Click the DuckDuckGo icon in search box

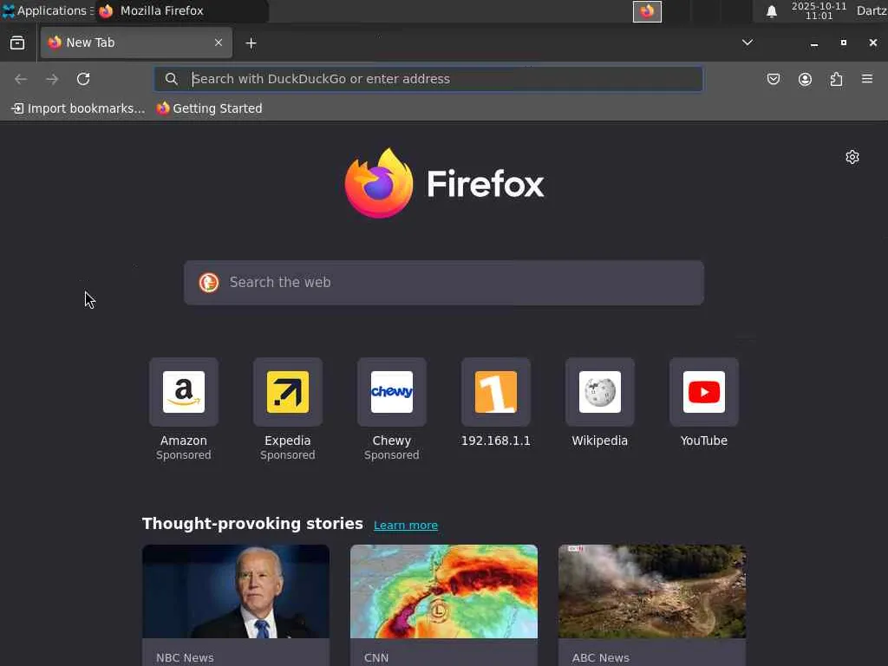[208, 283]
